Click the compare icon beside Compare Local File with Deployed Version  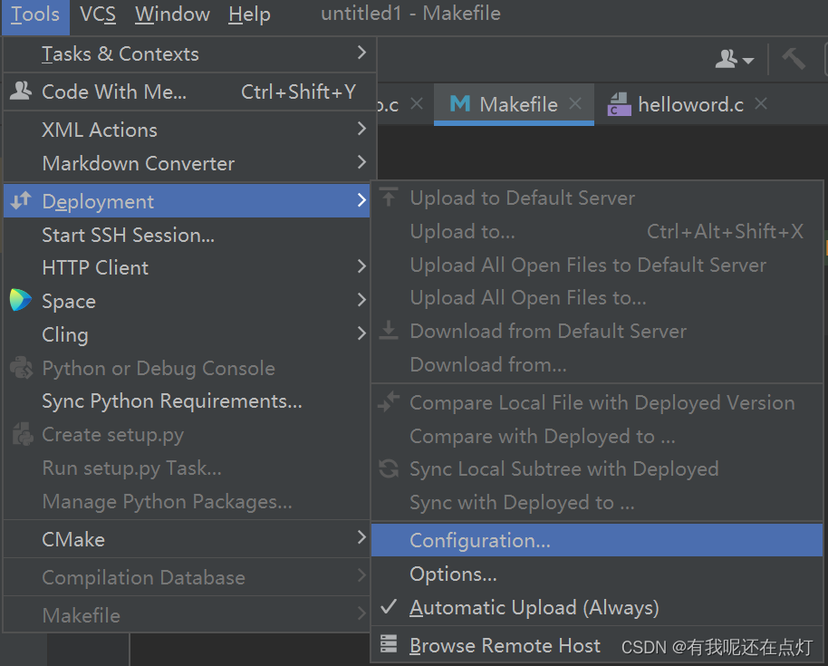pyautogui.click(x=388, y=401)
